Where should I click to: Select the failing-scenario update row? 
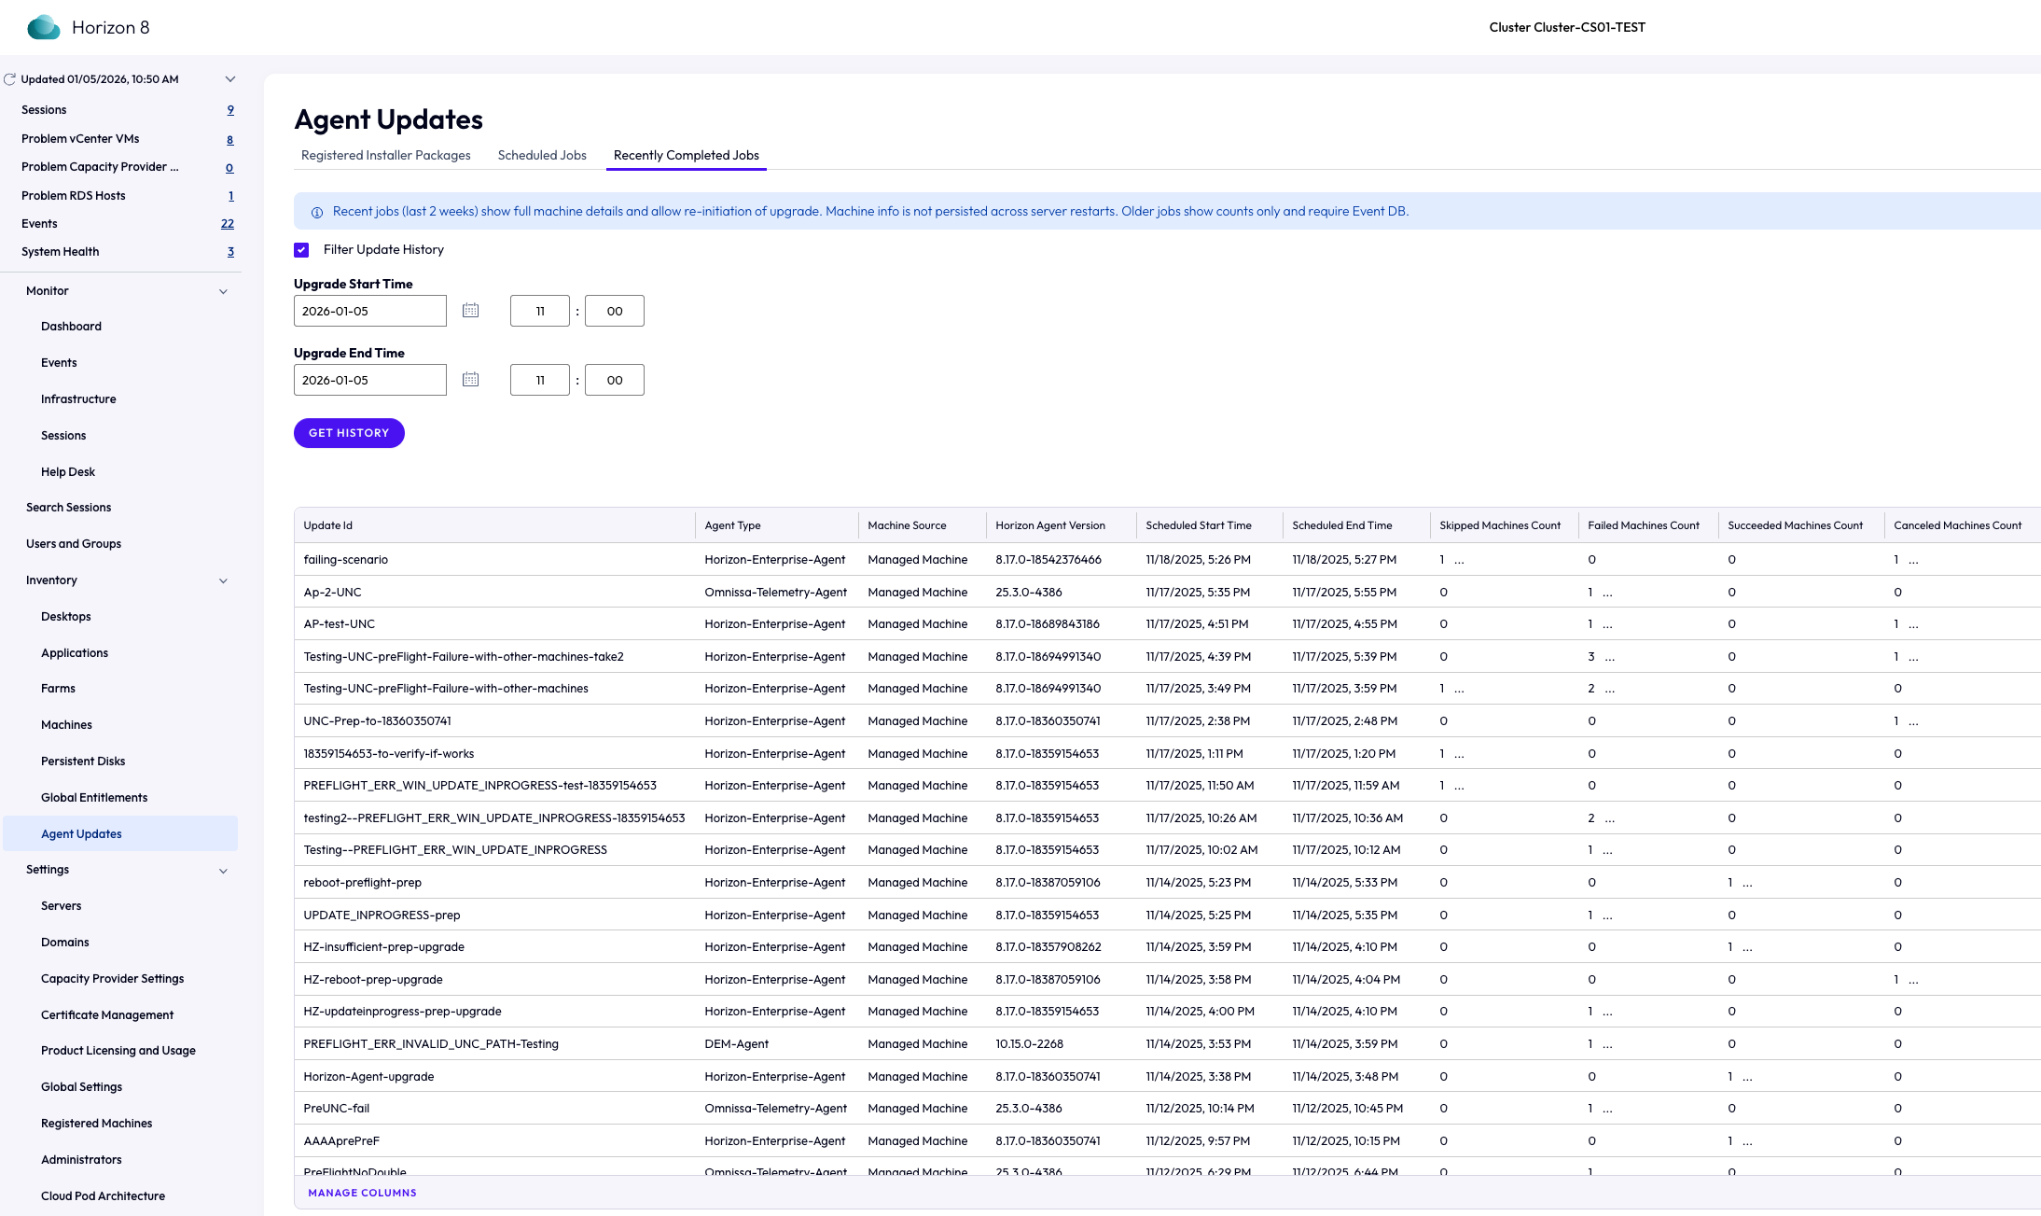(x=1167, y=560)
